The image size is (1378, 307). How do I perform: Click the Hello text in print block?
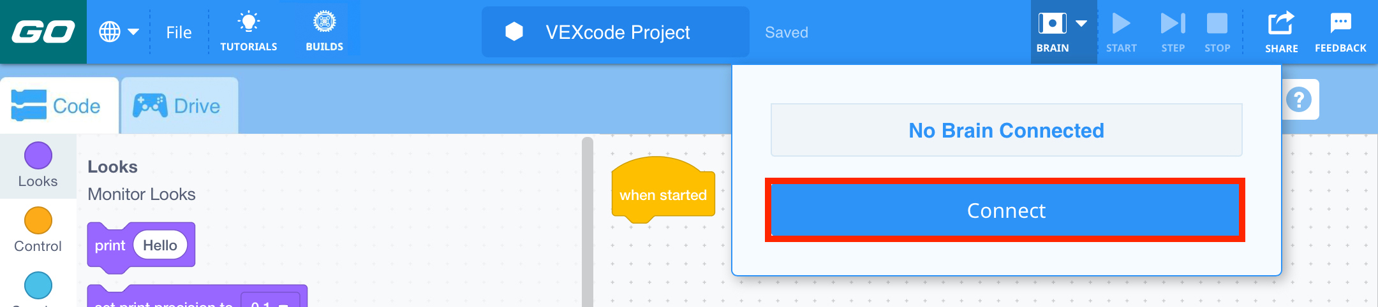pos(160,245)
